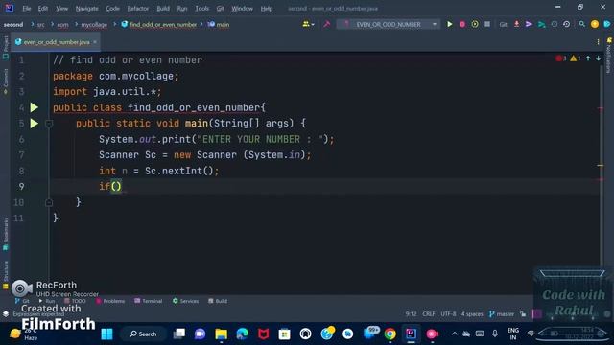Open the blue plugin icon at toolbar end
This screenshot has height=345, width=614.
pos(607,24)
